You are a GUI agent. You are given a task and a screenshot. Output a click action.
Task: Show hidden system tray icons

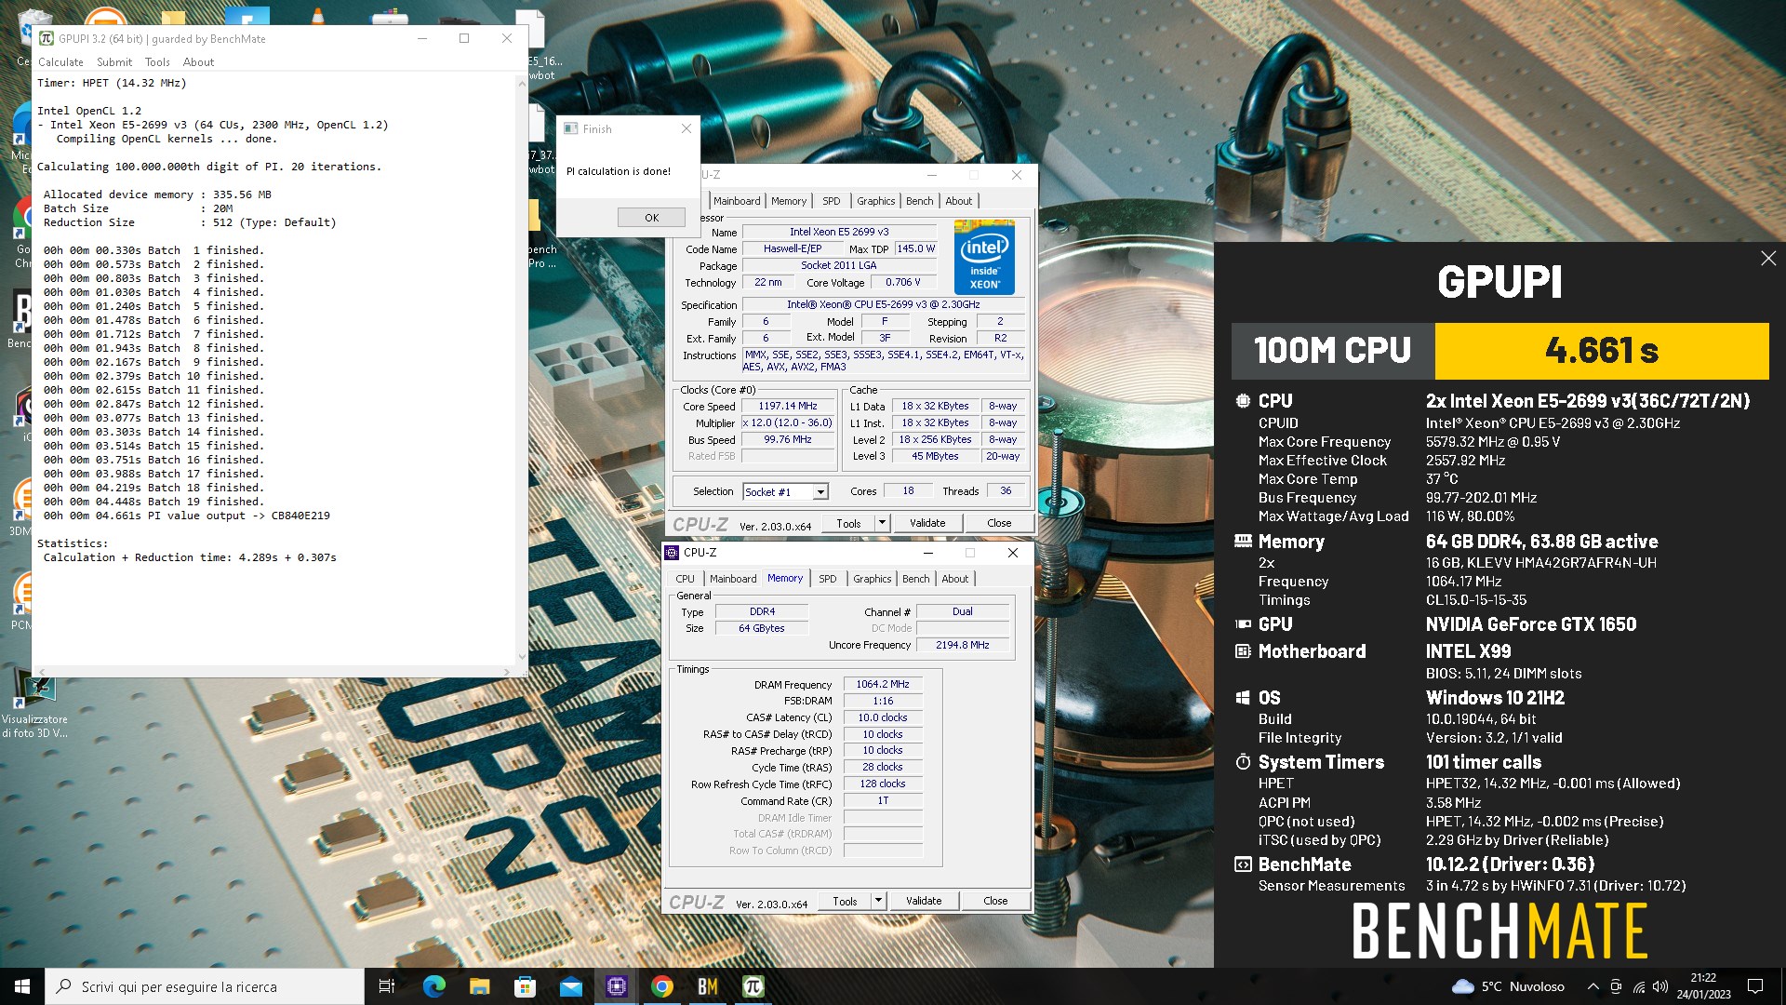[x=1593, y=986]
